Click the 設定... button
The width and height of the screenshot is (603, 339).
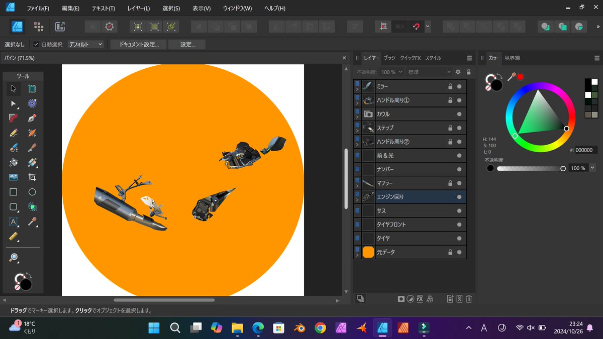(188, 44)
